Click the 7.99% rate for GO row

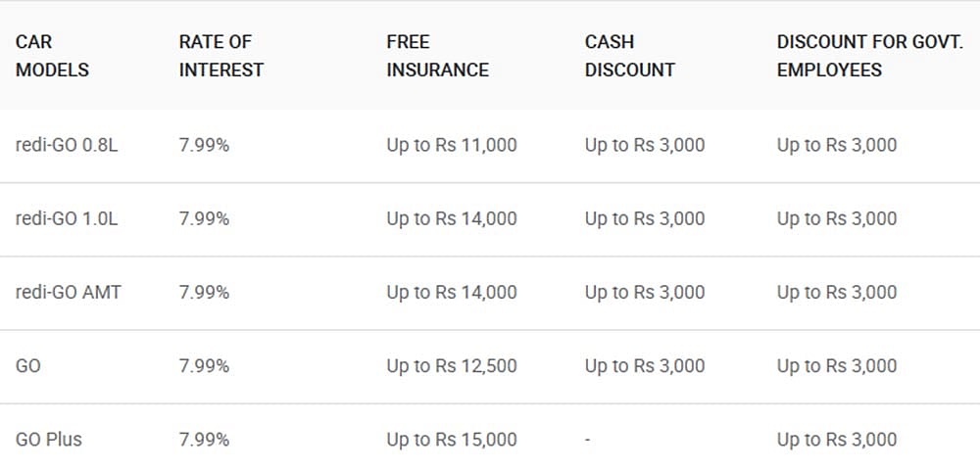tap(205, 366)
